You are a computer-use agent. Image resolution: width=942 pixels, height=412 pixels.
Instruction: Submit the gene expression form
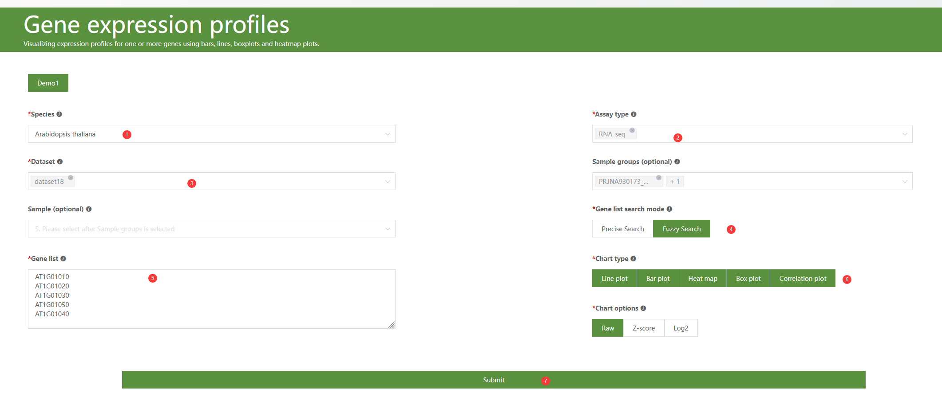point(494,380)
